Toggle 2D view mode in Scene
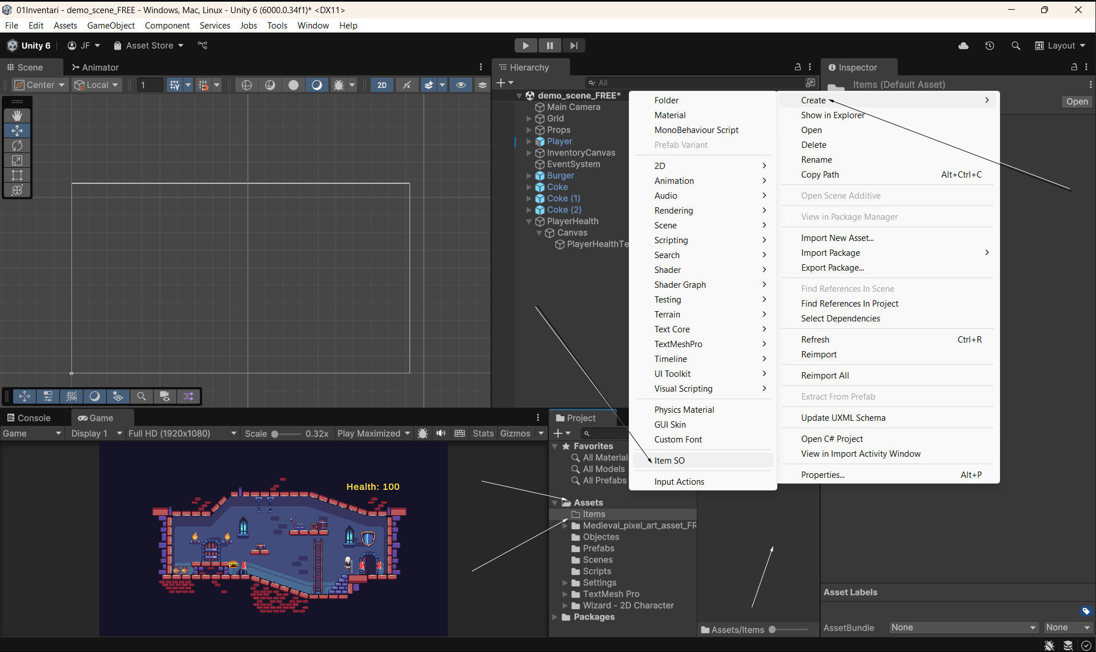This screenshot has width=1096, height=652. 382,85
